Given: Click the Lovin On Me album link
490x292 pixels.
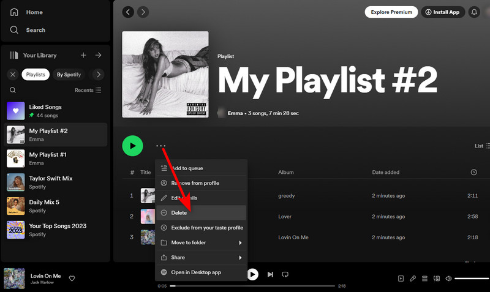Looking at the screenshot, I should tap(293, 238).
